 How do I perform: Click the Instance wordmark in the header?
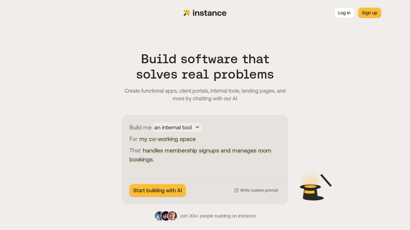(x=209, y=13)
